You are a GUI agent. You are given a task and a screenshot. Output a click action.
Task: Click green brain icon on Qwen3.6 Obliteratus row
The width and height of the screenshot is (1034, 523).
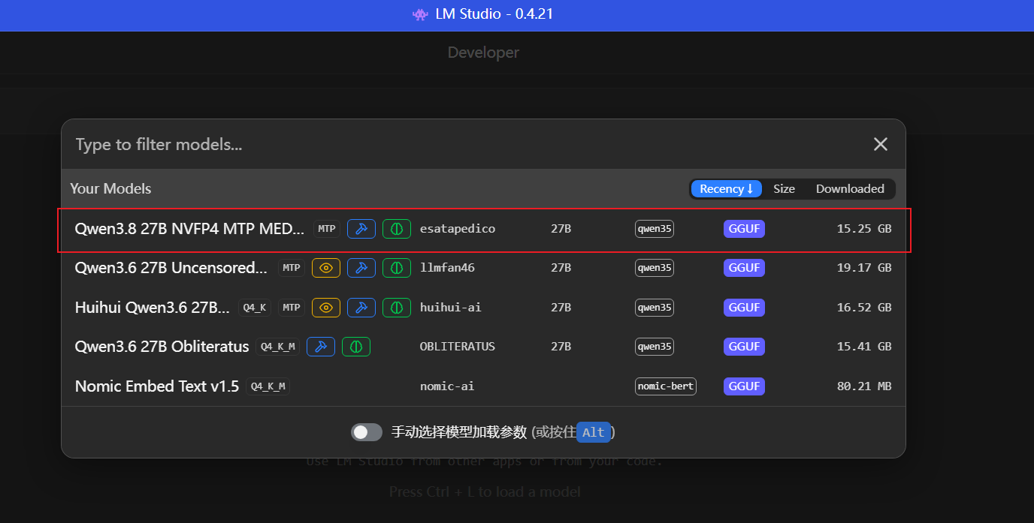(356, 347)
